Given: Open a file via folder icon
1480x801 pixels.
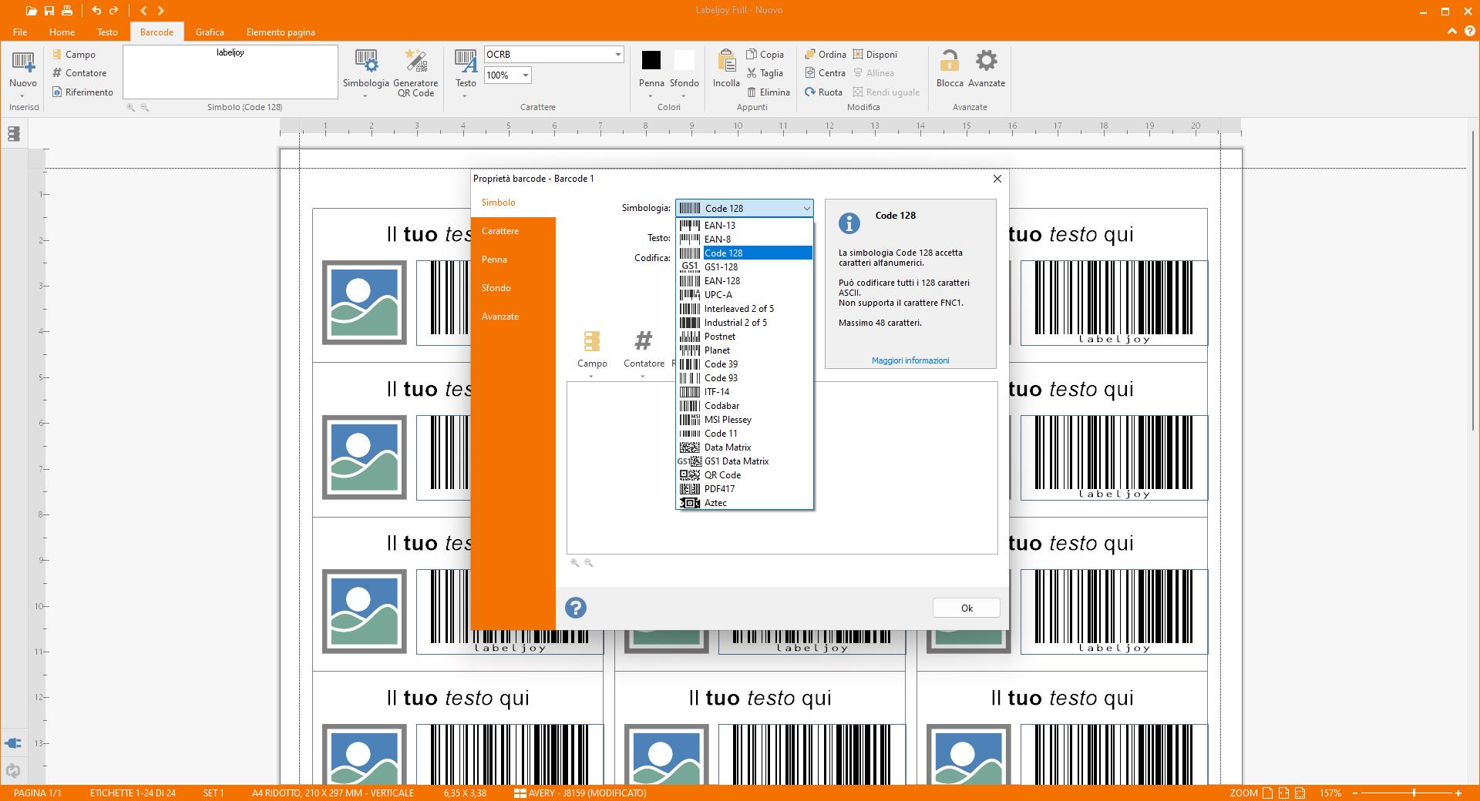Looking at the screenshot, I should (x=31, y=11).
